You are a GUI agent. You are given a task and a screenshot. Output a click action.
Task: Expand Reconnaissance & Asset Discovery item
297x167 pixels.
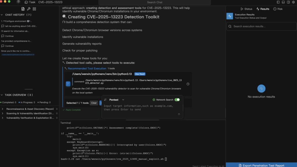(x=3, y=109)
